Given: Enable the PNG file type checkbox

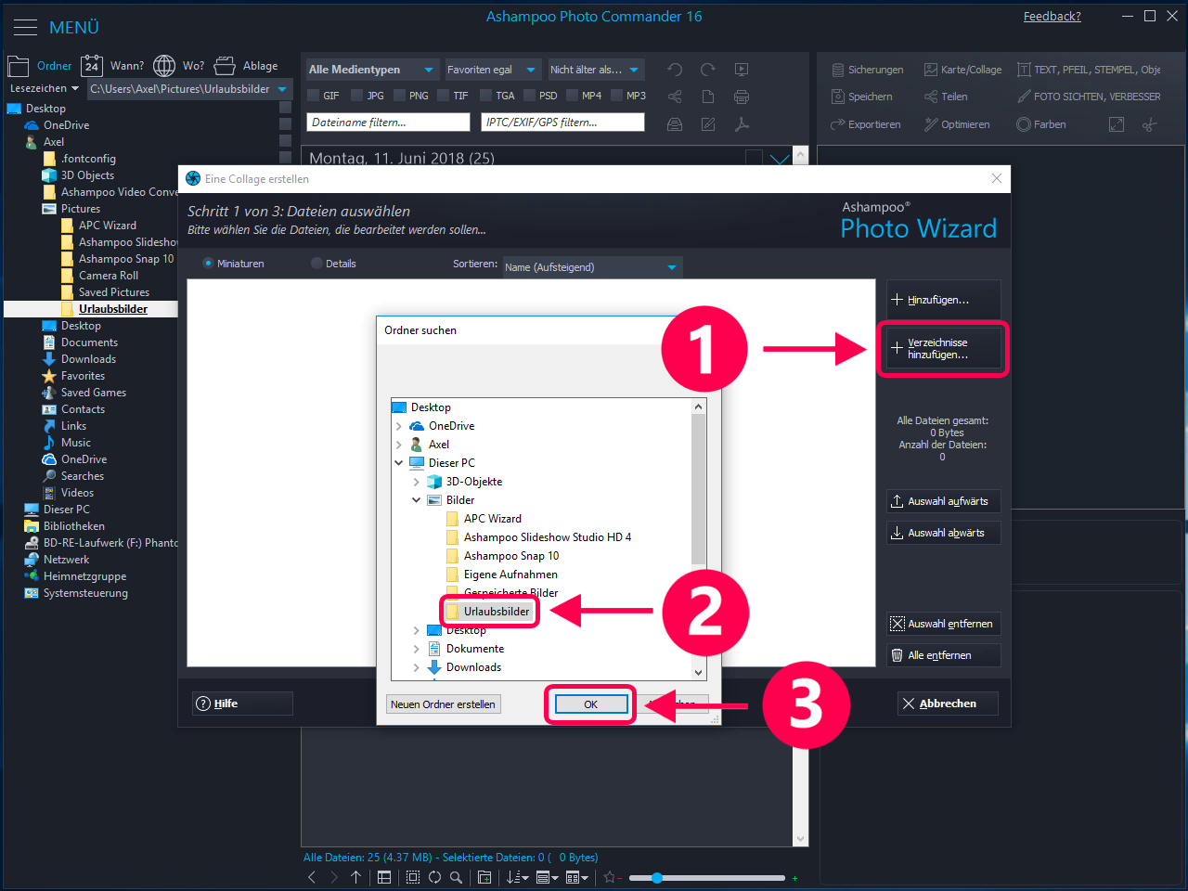Looking at the screenshot, I should (399, 96).
